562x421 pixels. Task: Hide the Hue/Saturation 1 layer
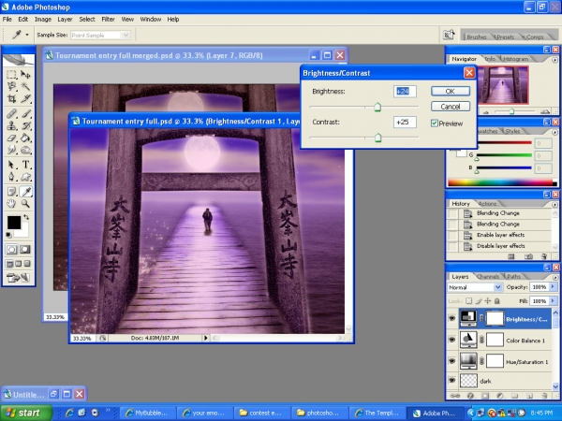[x=452, y=361]
